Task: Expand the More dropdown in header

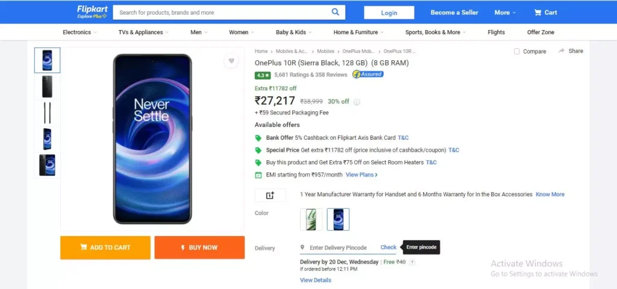Action: tap(505, 12)
